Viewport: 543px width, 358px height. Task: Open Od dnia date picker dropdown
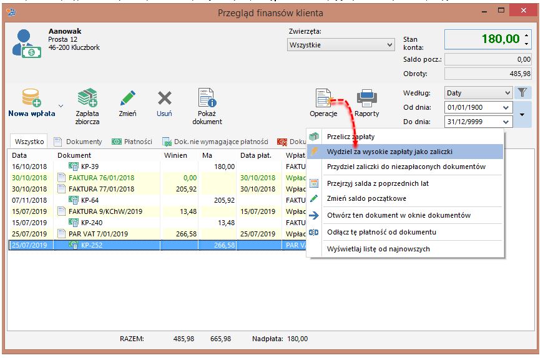click(506, 107)
